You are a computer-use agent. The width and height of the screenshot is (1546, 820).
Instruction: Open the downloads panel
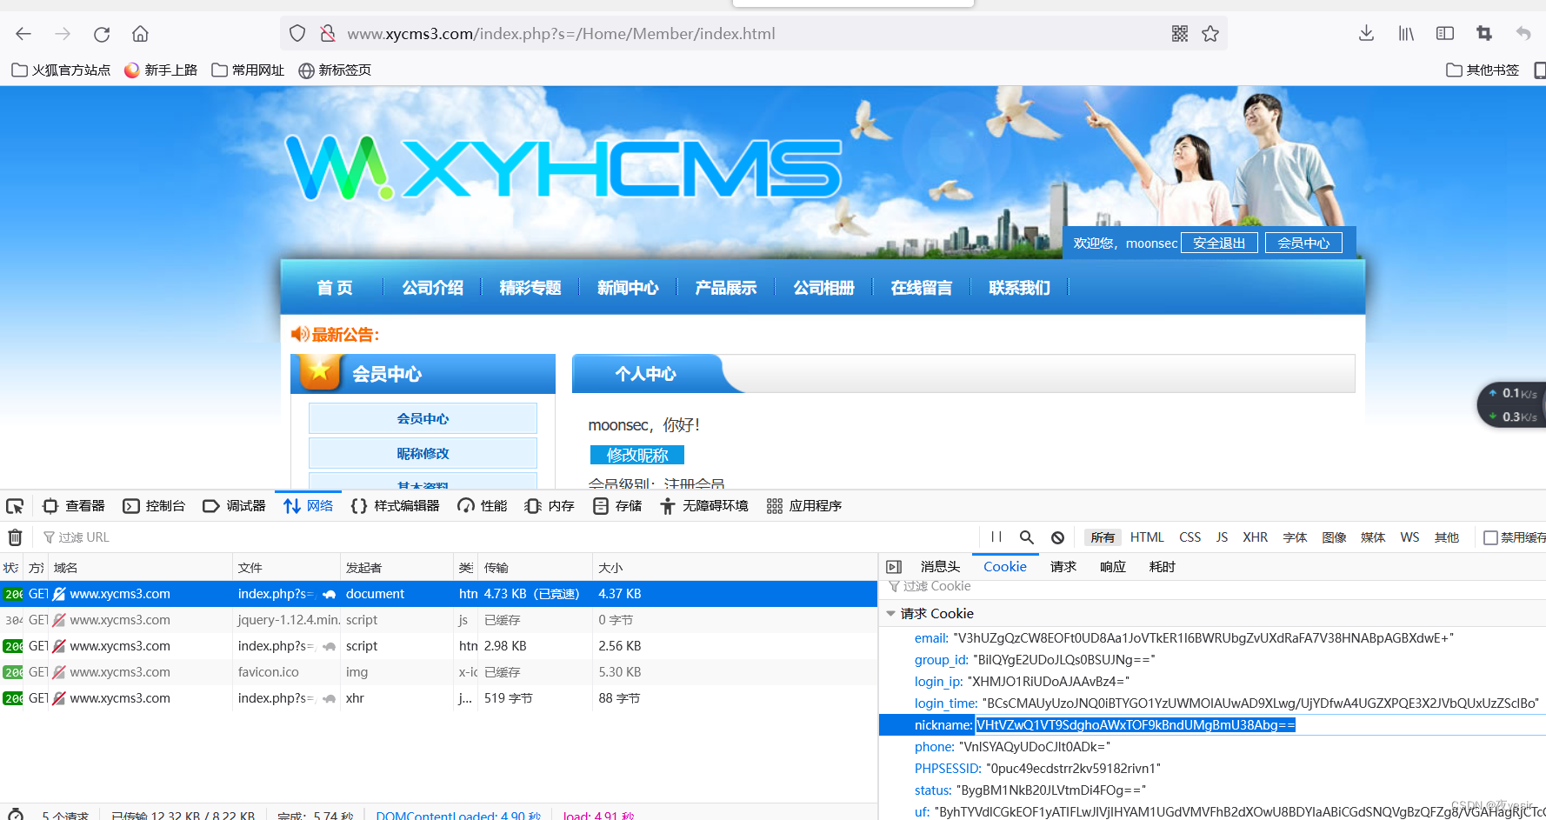1365,33
